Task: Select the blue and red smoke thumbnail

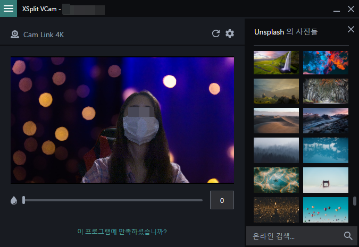Action: (325, 63)
